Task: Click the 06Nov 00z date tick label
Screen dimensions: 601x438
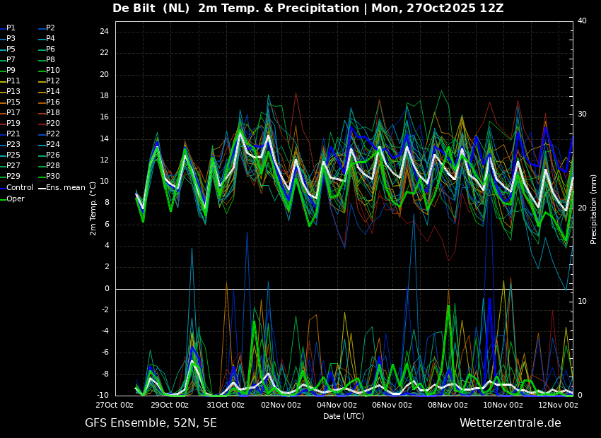Action: [392, 405]
